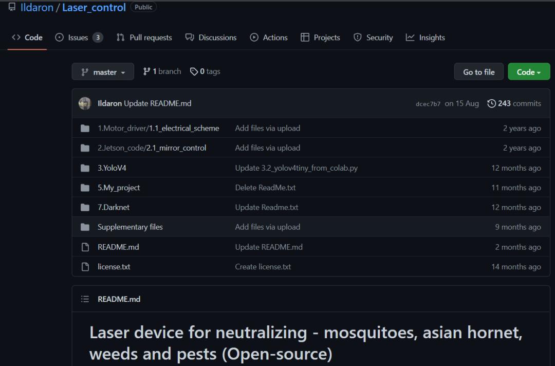Open commit hash dcec7b7
The image size is (555, 366).
428,104
